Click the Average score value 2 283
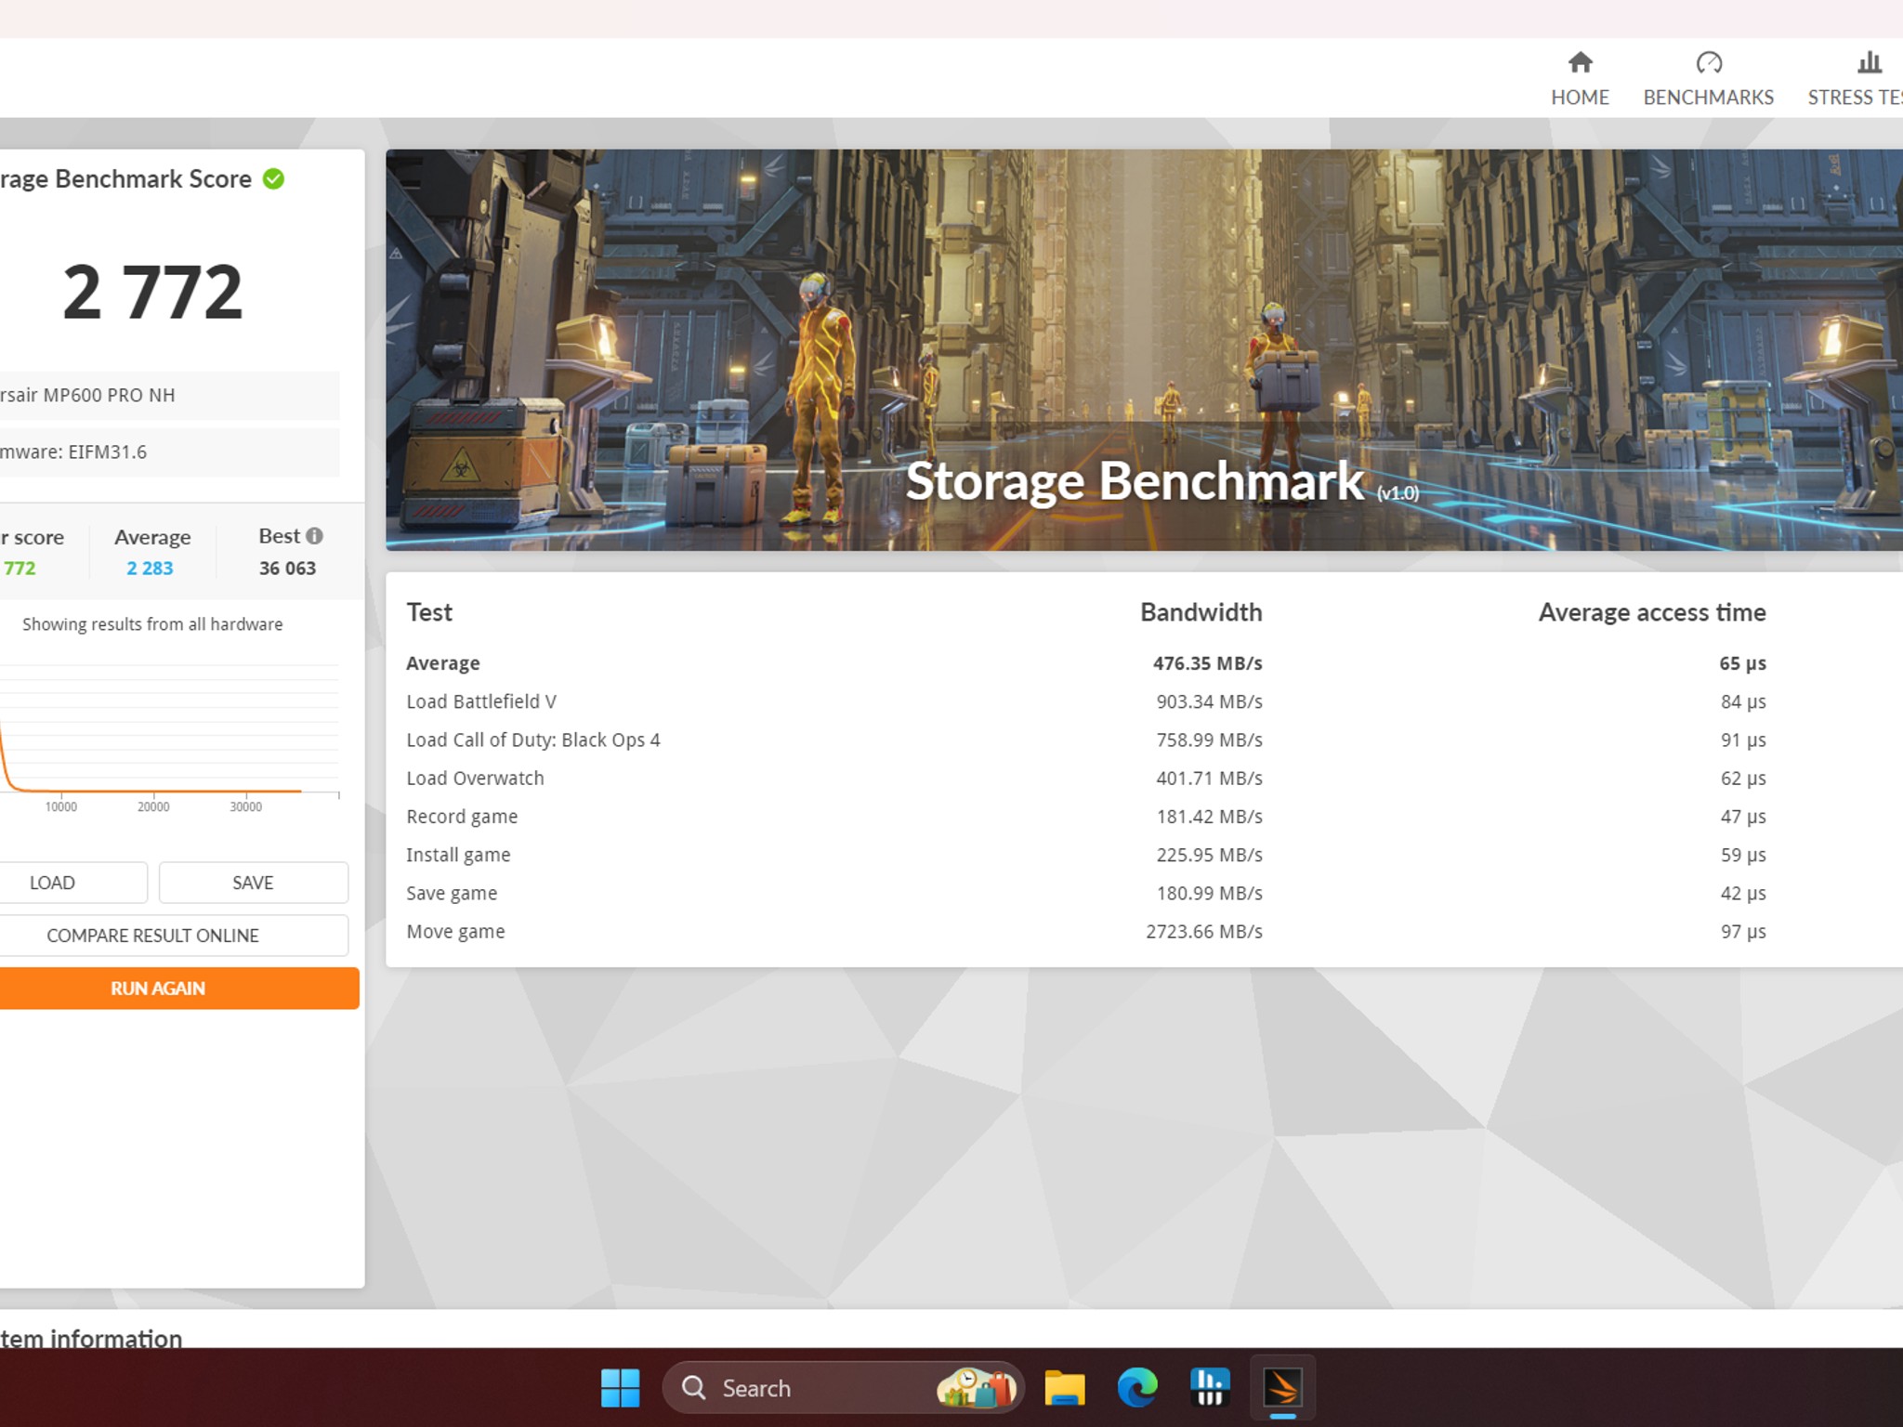Viewport: 1903px width, 1427px height. 150,568
